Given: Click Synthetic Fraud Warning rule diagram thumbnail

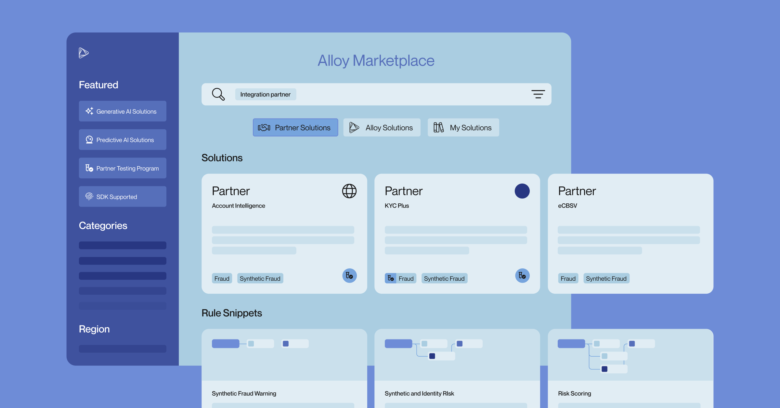Looking at the screenshot, I should pos(284,355).
